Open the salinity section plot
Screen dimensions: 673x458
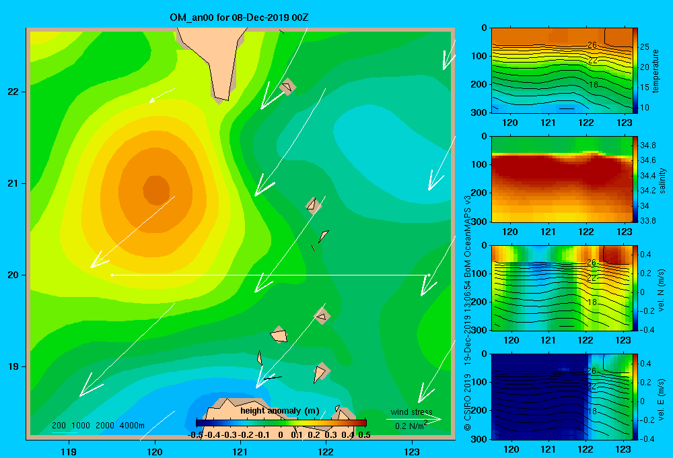(x=562, y=179)
